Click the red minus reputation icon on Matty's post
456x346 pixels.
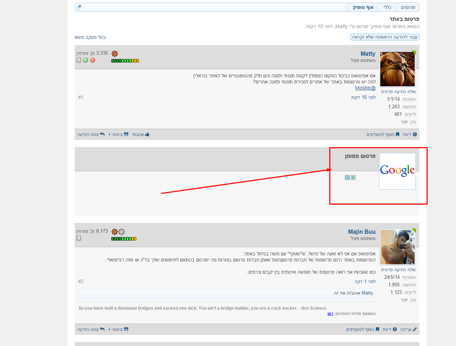click(93, 60)
